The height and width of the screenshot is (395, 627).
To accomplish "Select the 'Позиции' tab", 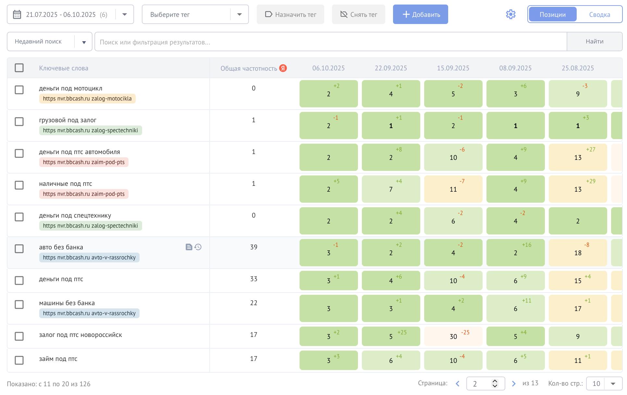I will (x=552, y=14).
